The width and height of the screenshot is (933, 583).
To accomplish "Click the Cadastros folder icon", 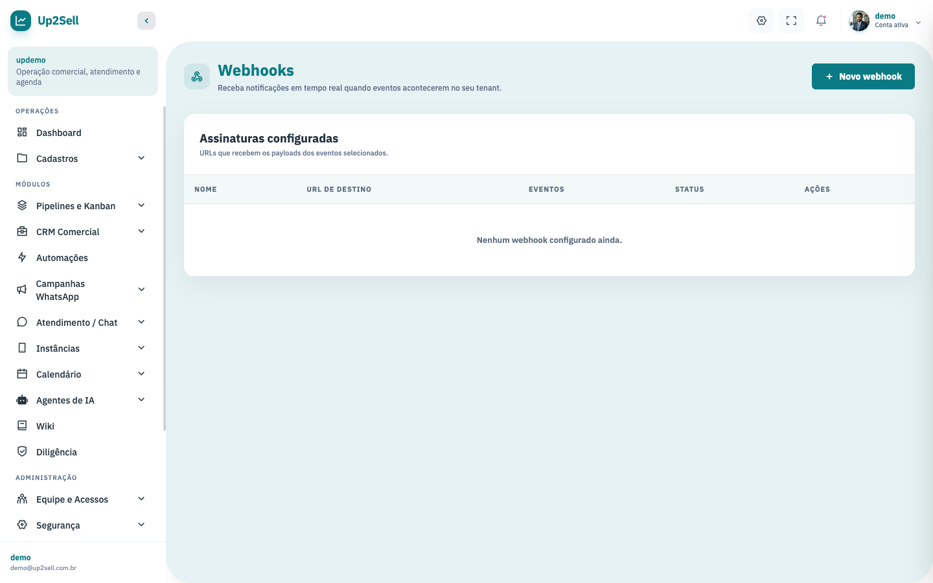I will click(x=22, y=158).
